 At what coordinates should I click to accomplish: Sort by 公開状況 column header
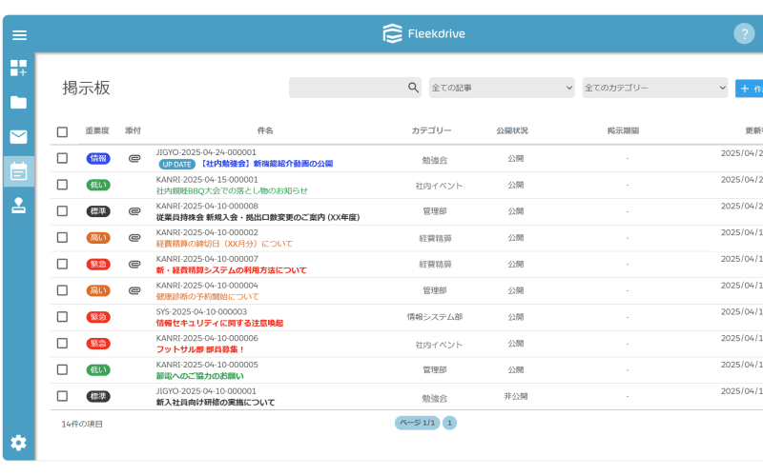512,130
